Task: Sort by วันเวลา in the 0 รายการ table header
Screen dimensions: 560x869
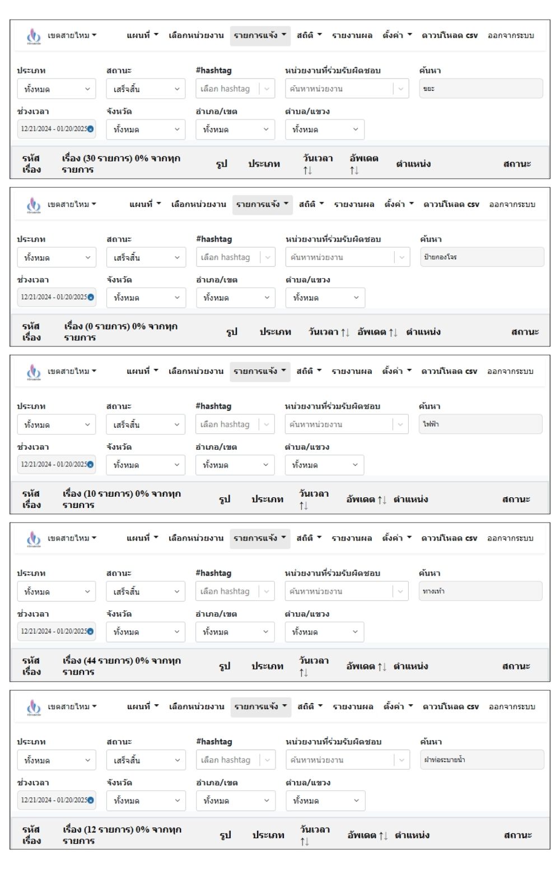Action: click(329, 332)
